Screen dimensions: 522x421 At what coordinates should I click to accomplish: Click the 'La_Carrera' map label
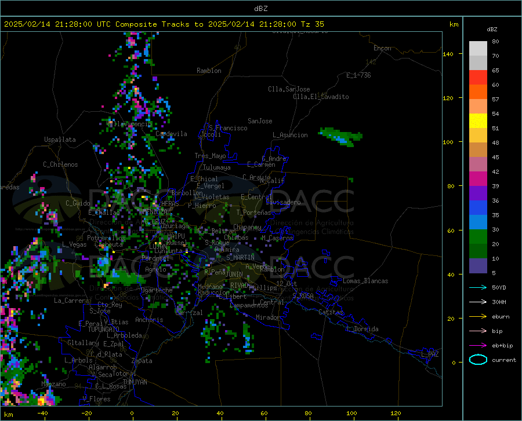(x=71, y=301)
